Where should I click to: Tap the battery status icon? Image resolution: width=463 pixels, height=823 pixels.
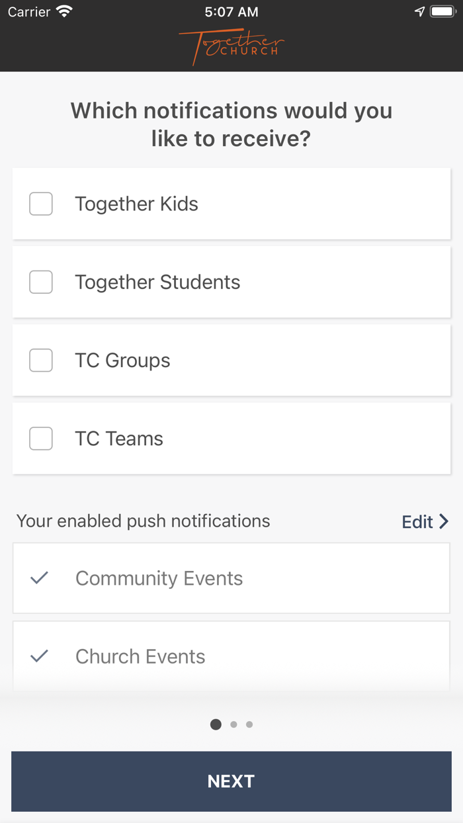(442, 12)
